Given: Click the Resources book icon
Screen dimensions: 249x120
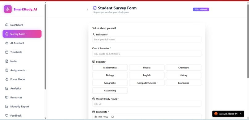Looking at the screenshot, I should 7,97.
